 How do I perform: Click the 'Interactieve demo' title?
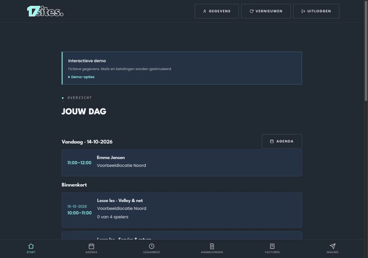[x=87, y=61]
